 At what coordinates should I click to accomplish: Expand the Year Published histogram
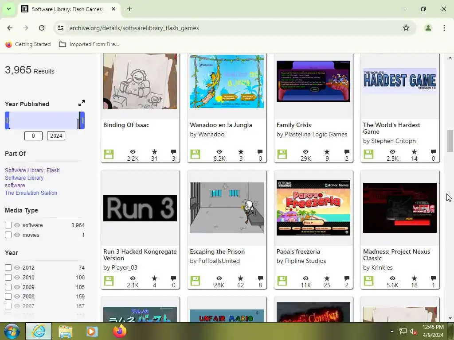82,104
